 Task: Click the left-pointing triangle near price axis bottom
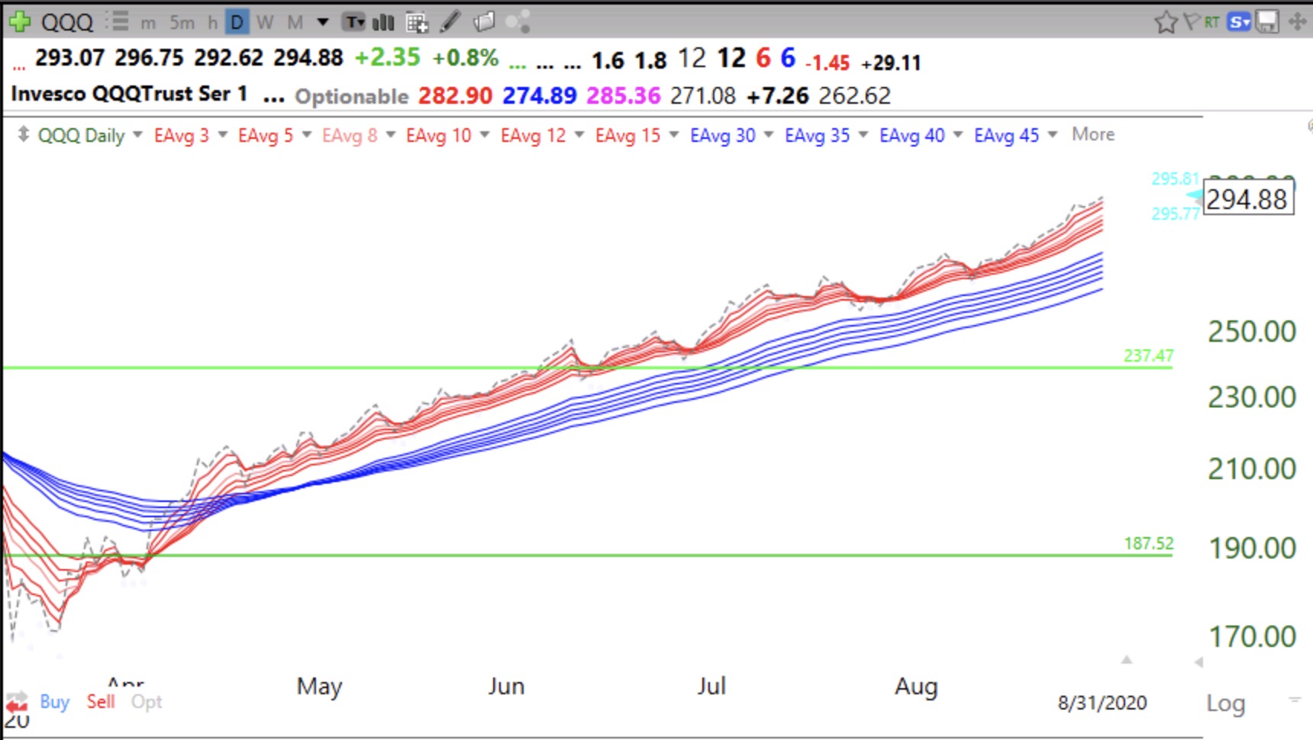(1198, 662)
